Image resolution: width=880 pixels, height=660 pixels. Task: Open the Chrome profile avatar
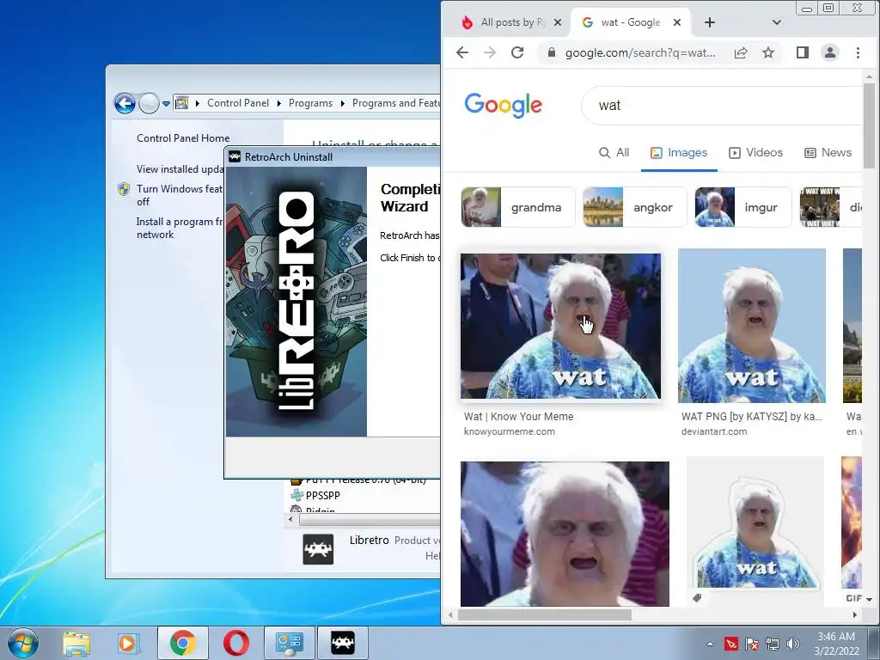pyautogui.click(x=830, y=52)
